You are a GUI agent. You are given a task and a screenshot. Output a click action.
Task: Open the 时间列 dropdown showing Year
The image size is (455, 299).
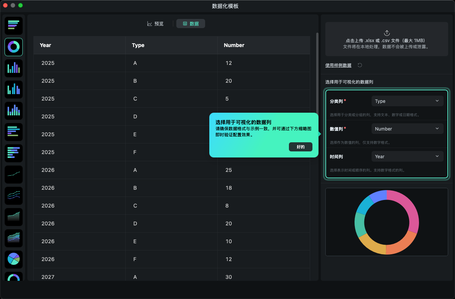tap(407, 156)
